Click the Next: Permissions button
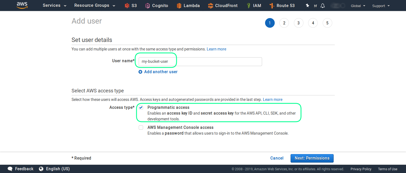The image size is (406, 173). click(312, 158)
